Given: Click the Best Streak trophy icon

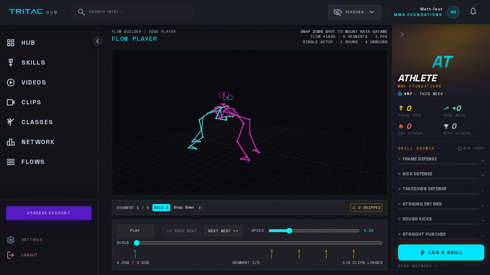Looking at the screenshot, I should point(446,126).
